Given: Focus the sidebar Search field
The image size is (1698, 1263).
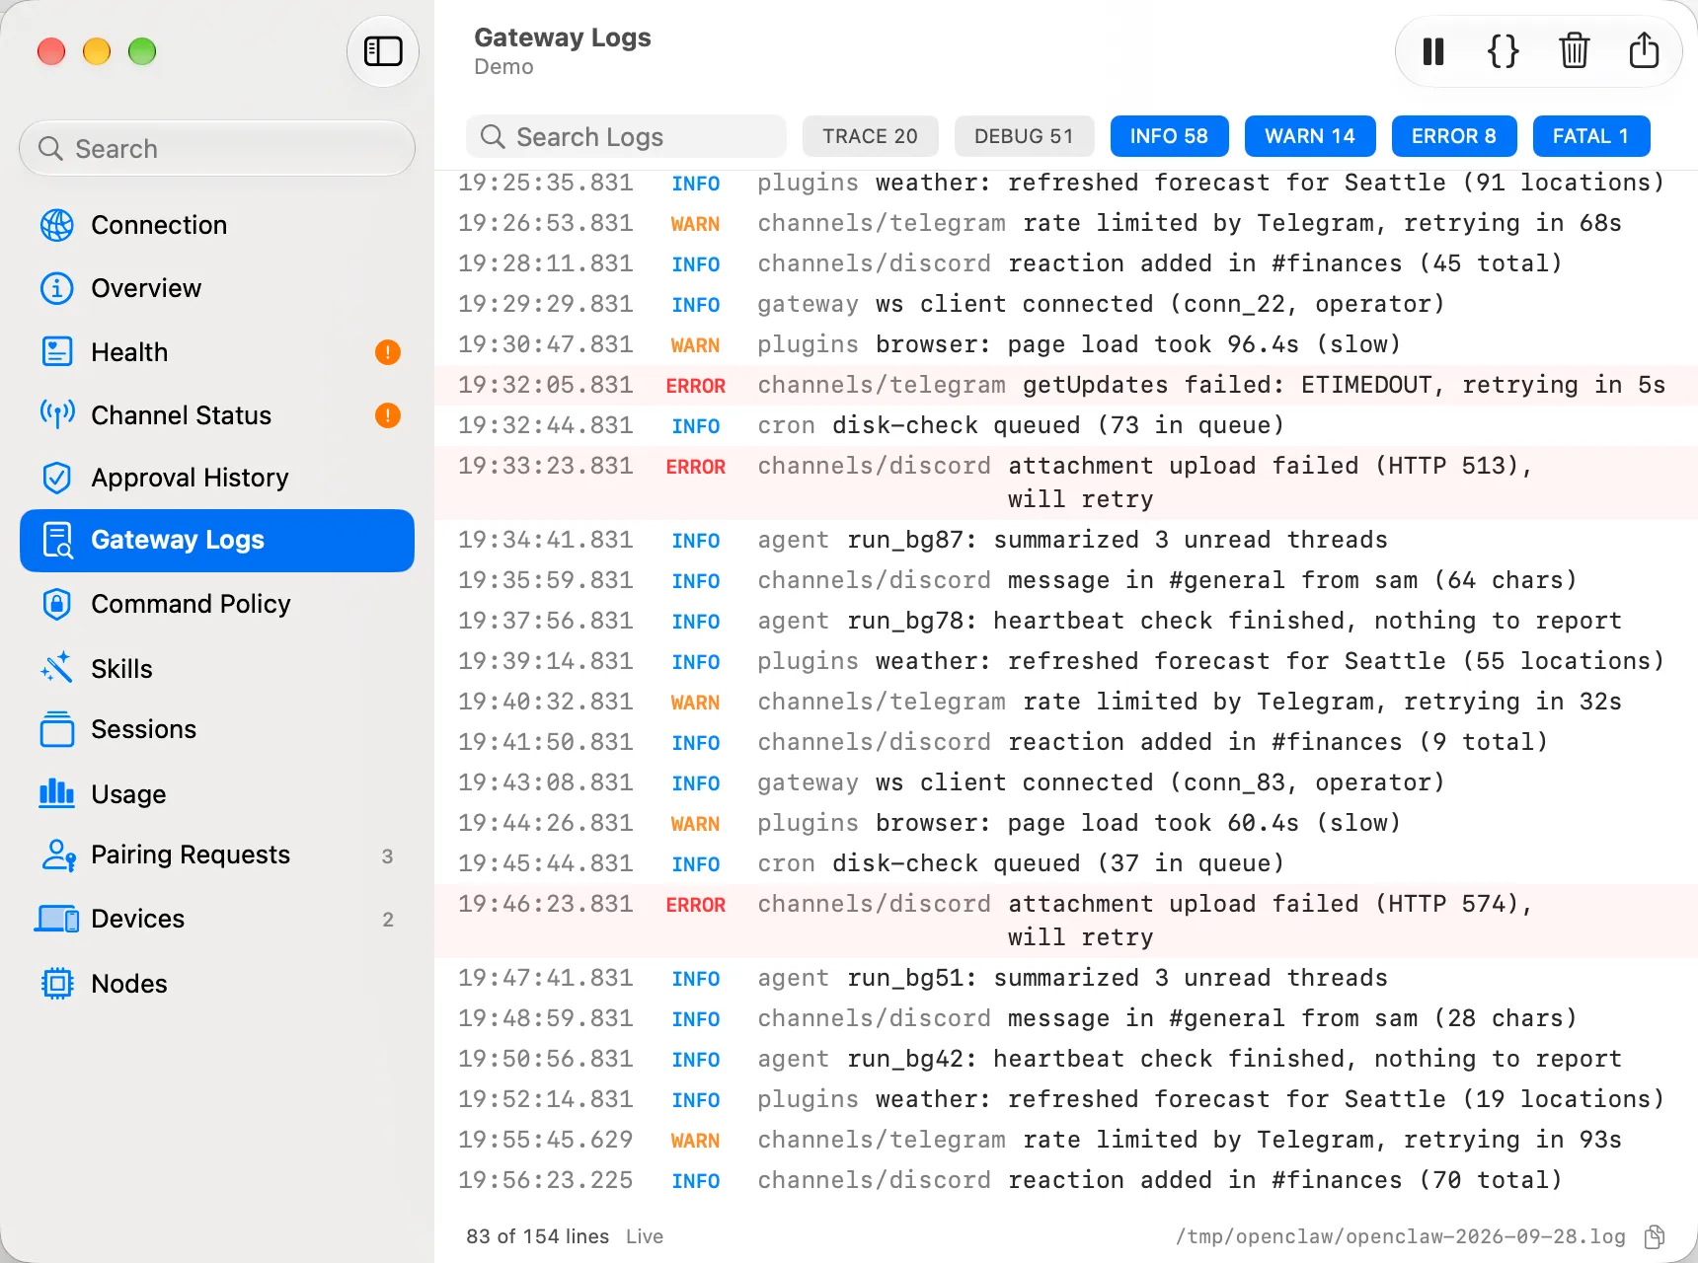Looking at the screenshot, I should point(217,148).
